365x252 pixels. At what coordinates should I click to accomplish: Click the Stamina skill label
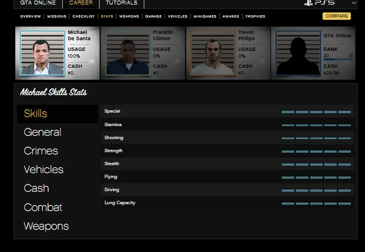(x=113, y=124)
